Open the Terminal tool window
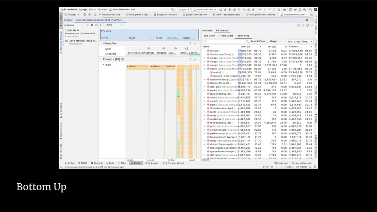The image size is (377, 212). tap(97, 163)
